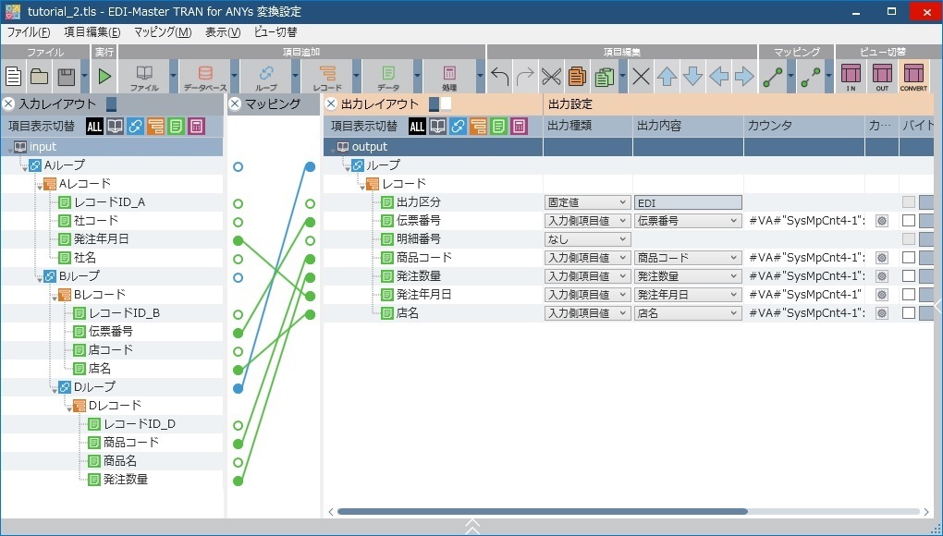
Task: Click the データベース add-item icon
Action: [x=204, y=76]
